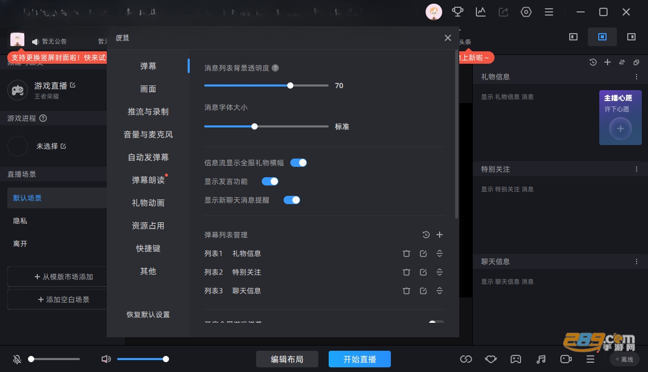Delete 列表1 礼物信息
Image resolution: width=648 pixels, height=372 pixels.
[x=406, y=253]
